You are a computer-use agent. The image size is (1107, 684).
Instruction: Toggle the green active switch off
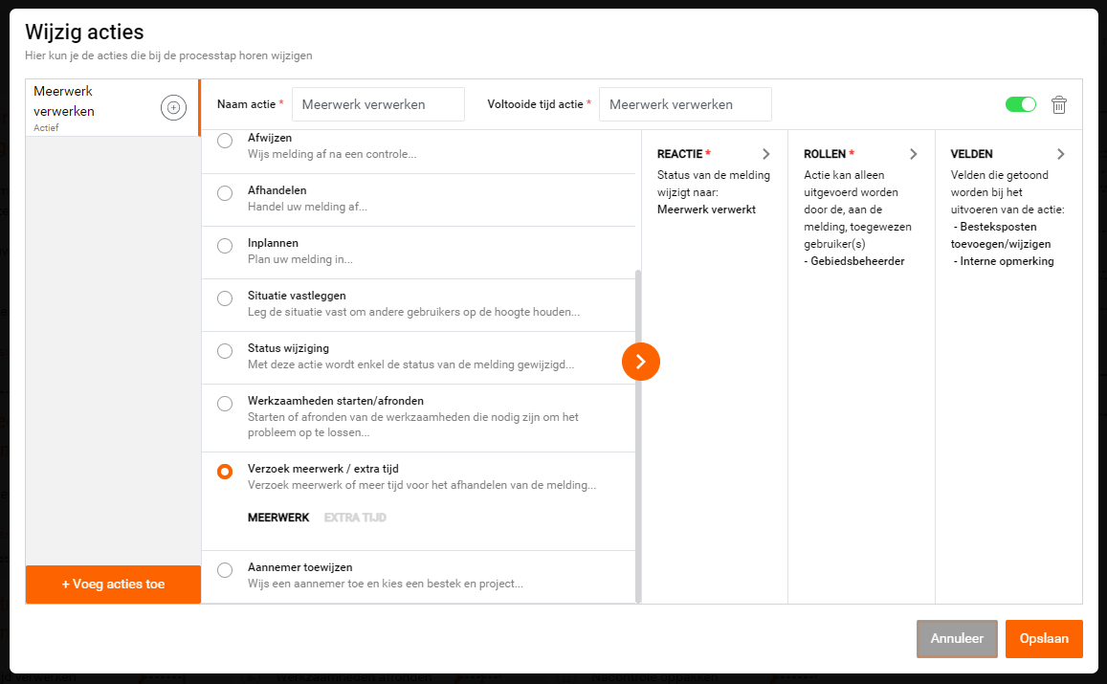click(x=1020, y=104)
